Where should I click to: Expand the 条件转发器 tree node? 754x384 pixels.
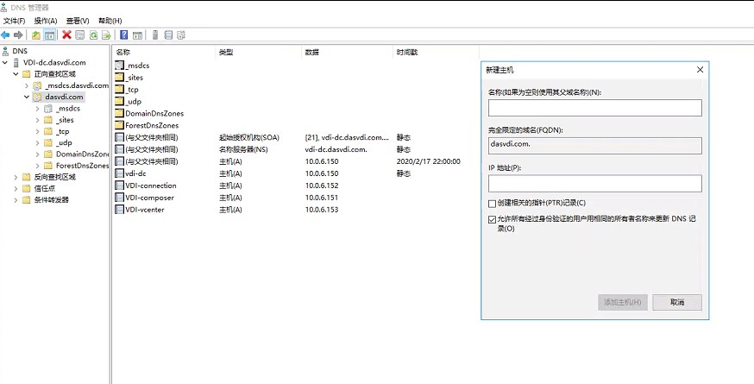(x=16, y=200)
